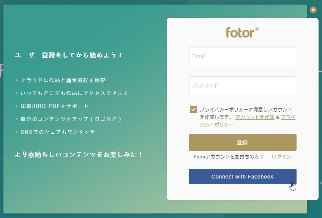
Task: Focus the パスワード input field
Action: [243, 86]
